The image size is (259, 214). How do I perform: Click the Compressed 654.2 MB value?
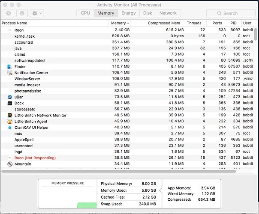coord(207,199)
